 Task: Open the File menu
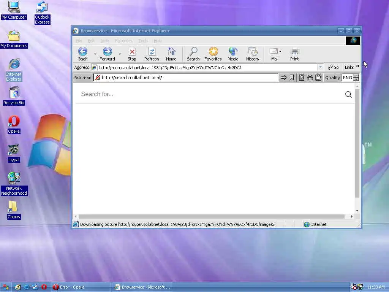pyautogui.click(x=79, y=41)
